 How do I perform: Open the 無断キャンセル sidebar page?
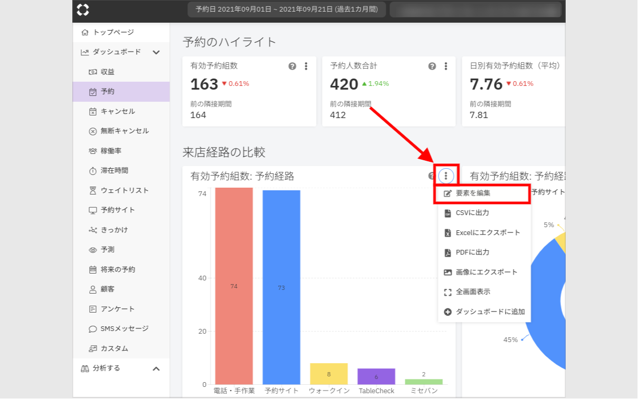click(125, 131)
